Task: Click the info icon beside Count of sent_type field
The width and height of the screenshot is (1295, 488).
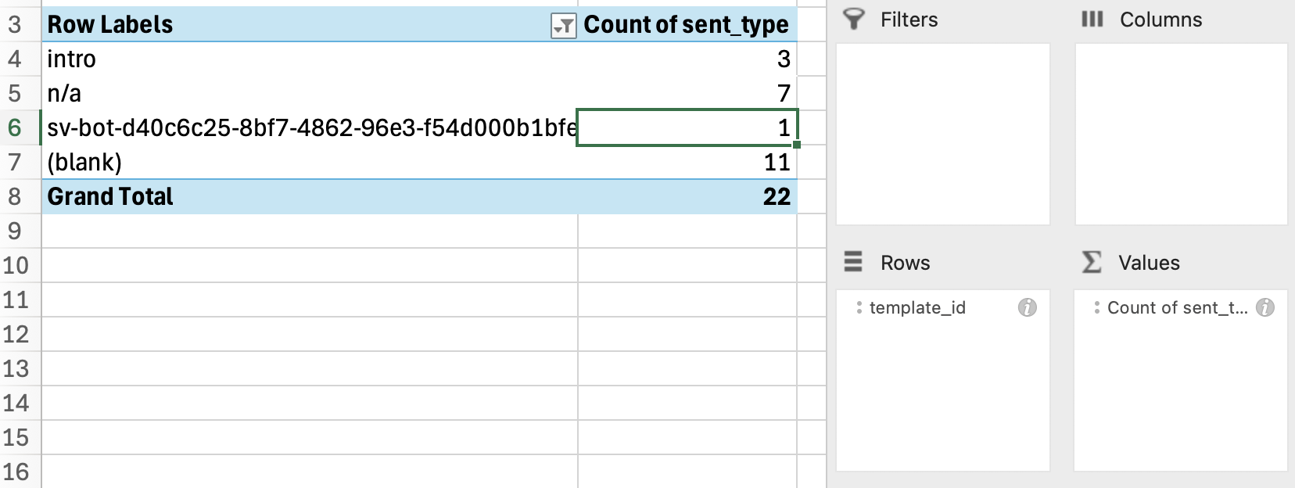Action: click(1265, 307)
